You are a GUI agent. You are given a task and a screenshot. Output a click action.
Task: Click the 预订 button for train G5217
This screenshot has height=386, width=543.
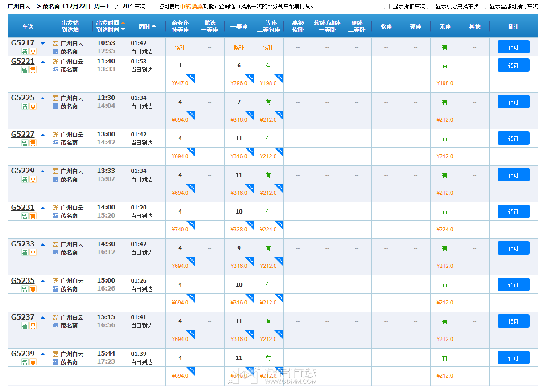513,47
